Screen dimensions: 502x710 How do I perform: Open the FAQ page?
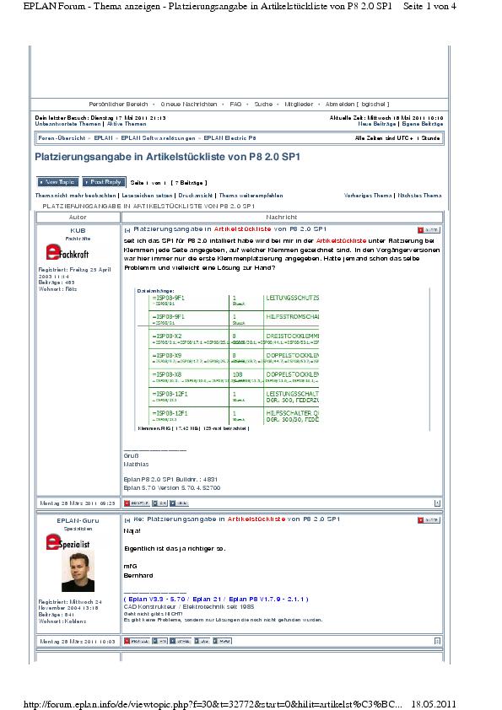point(235,105)
